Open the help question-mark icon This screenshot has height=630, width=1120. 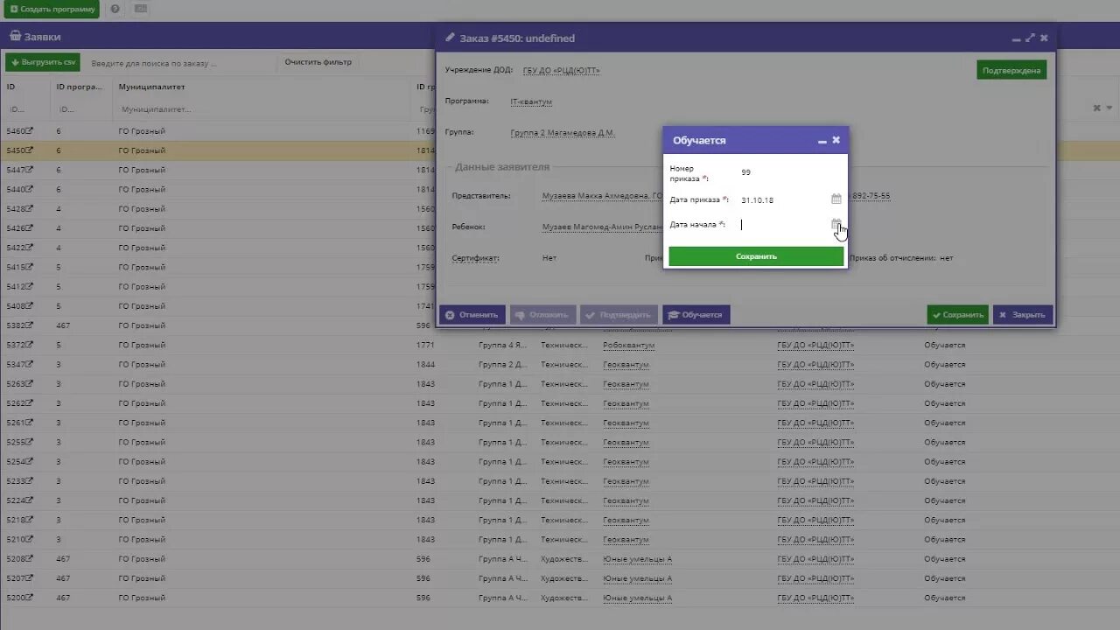[x=115, y=9]
